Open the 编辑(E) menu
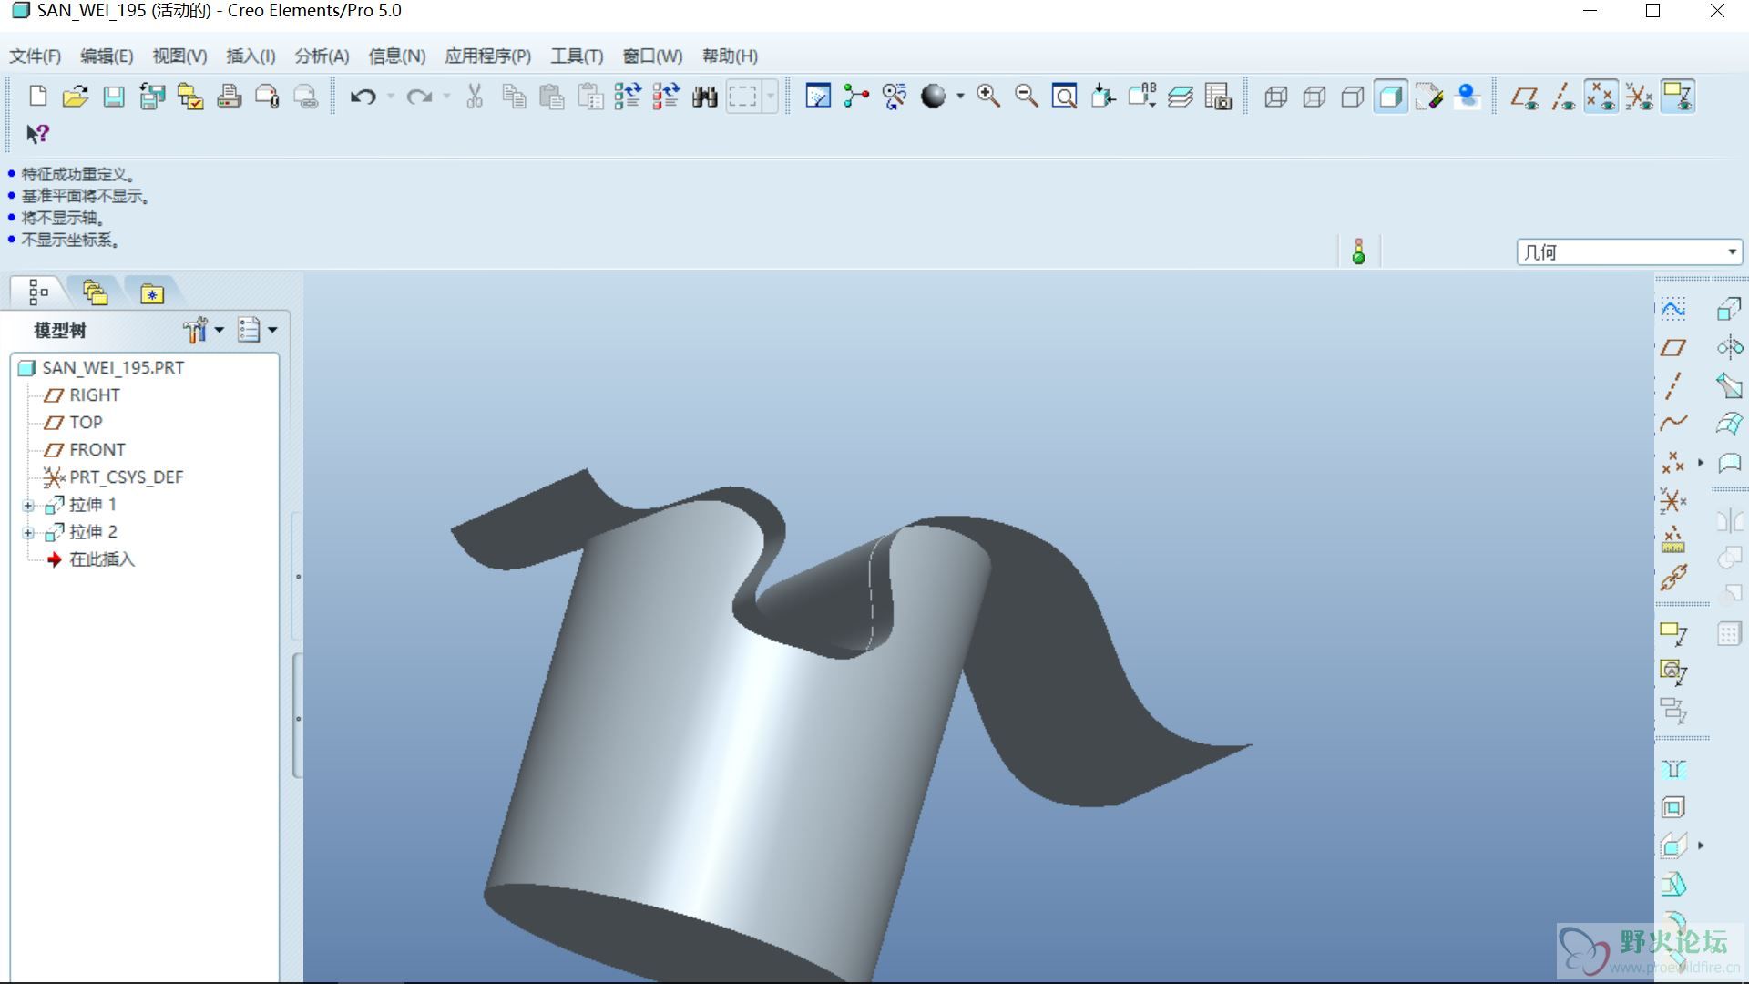This screenshot has height=984, width=1749. (107, 56)
